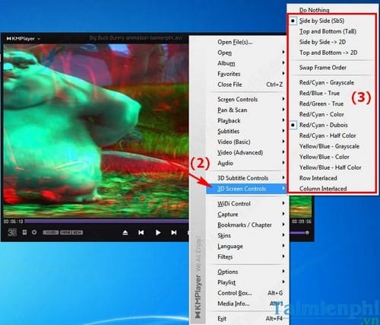Open the WiDi Control submenu

click(246, 204)
